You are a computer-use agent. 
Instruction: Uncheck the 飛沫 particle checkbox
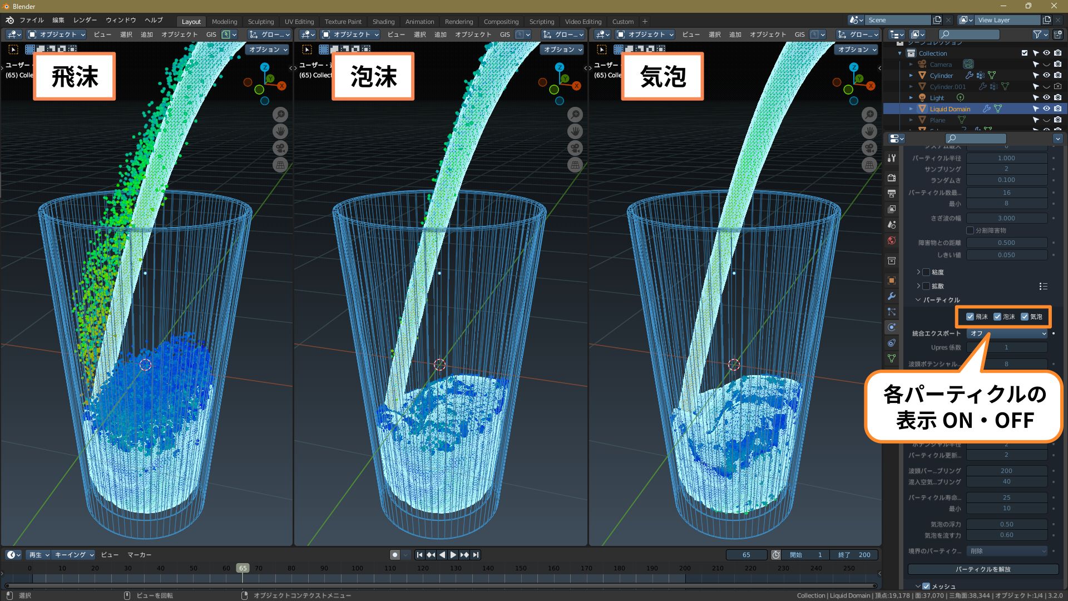click(x=970, y=317)
